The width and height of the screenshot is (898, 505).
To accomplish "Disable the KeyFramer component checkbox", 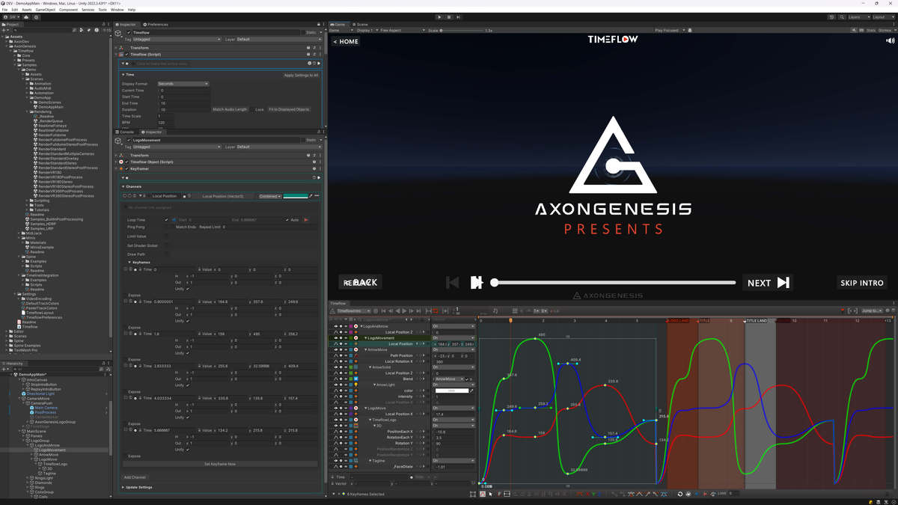I will (127, 169).
